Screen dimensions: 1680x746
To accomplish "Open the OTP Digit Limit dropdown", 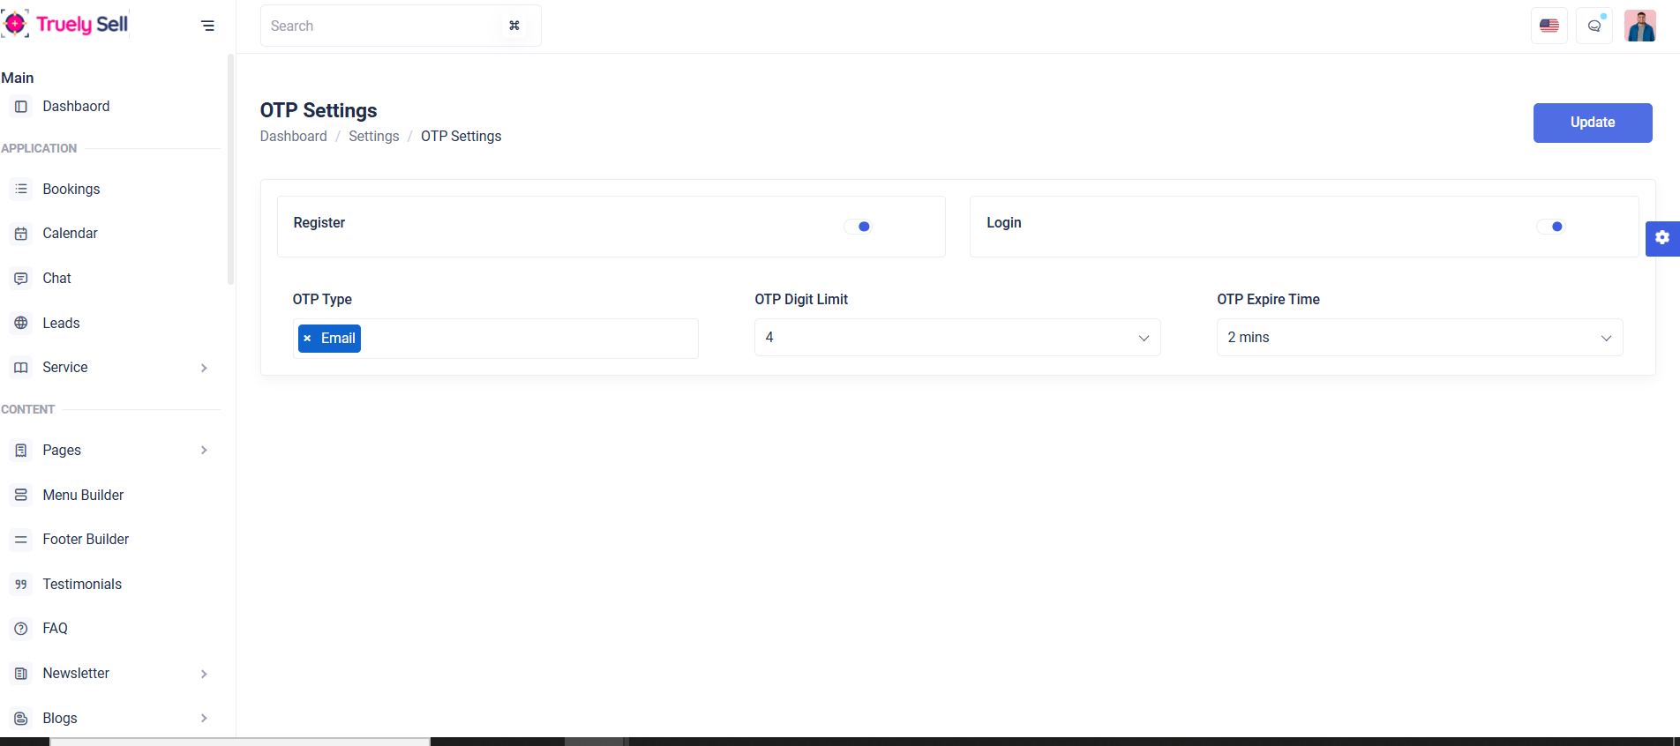I will 956,338.
